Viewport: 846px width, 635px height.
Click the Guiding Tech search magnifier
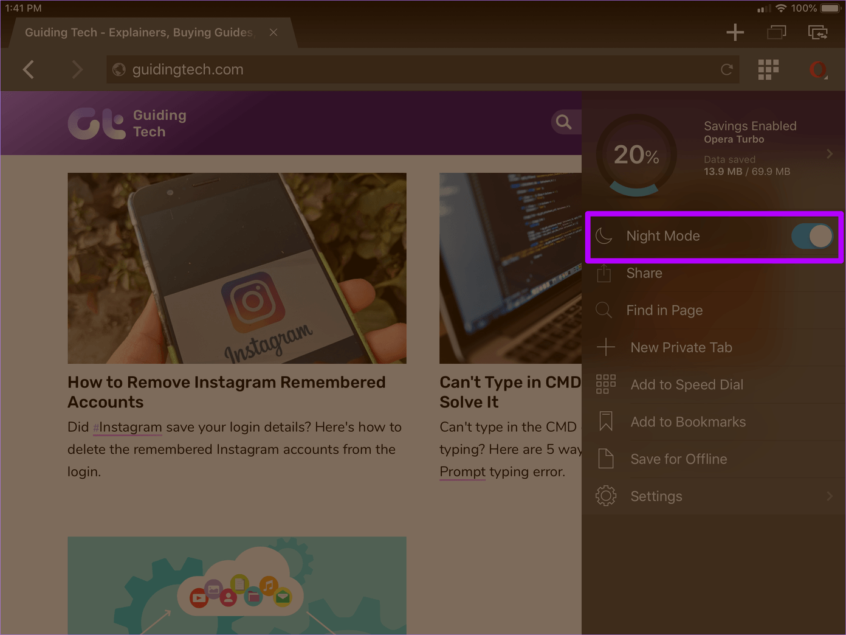tap(564, 122)
